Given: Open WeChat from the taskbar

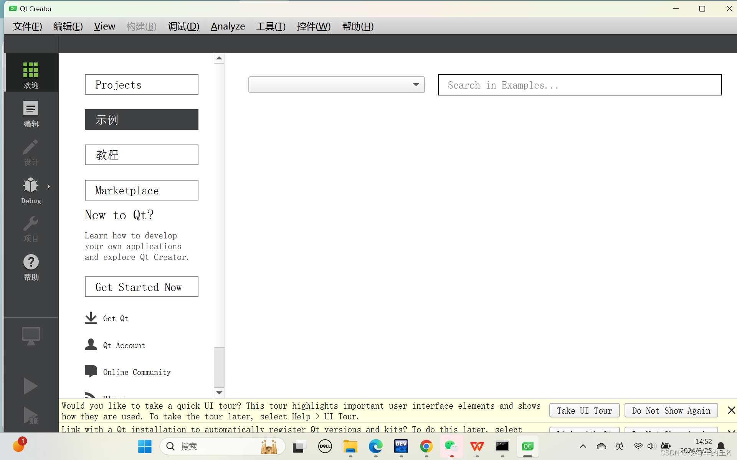Looking at the screenshot, I should click(x=451, y=446).
